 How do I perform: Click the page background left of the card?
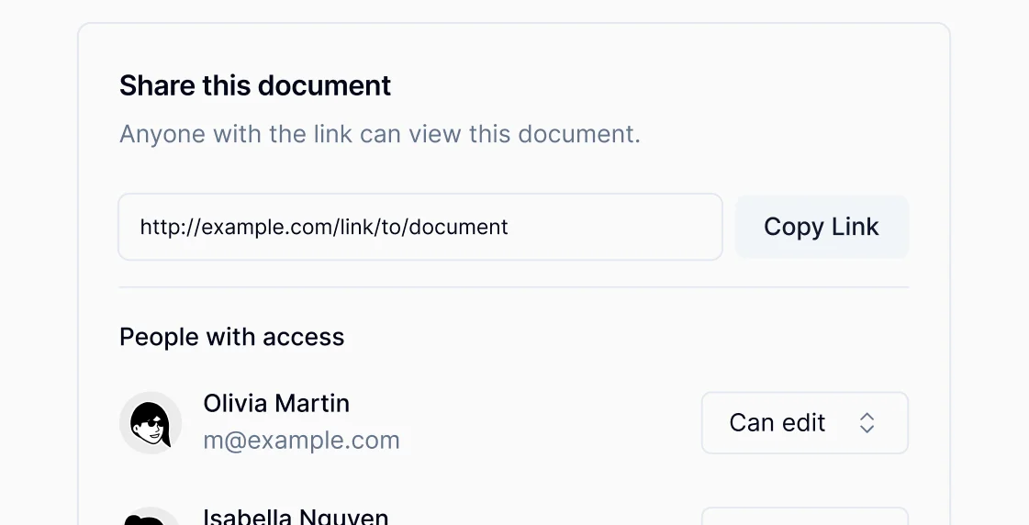pyautogui.click(x=37, y=275)
